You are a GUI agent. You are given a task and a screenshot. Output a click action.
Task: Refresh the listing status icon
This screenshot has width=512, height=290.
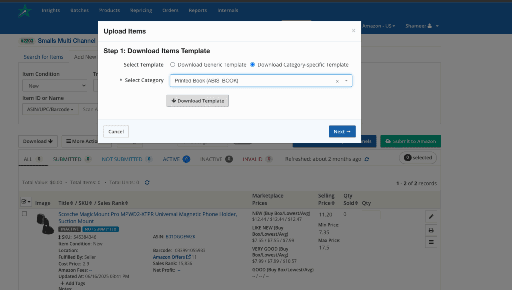(367, 159)
